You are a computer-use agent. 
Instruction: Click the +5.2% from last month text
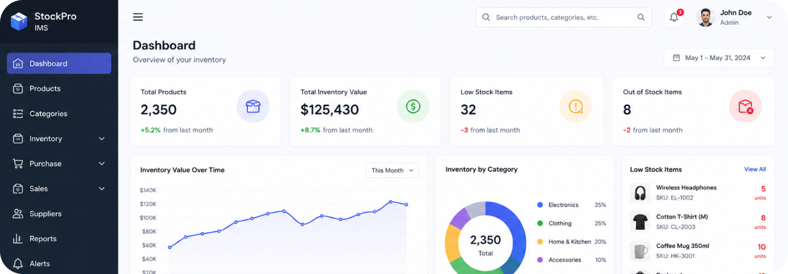coord(176,130)
